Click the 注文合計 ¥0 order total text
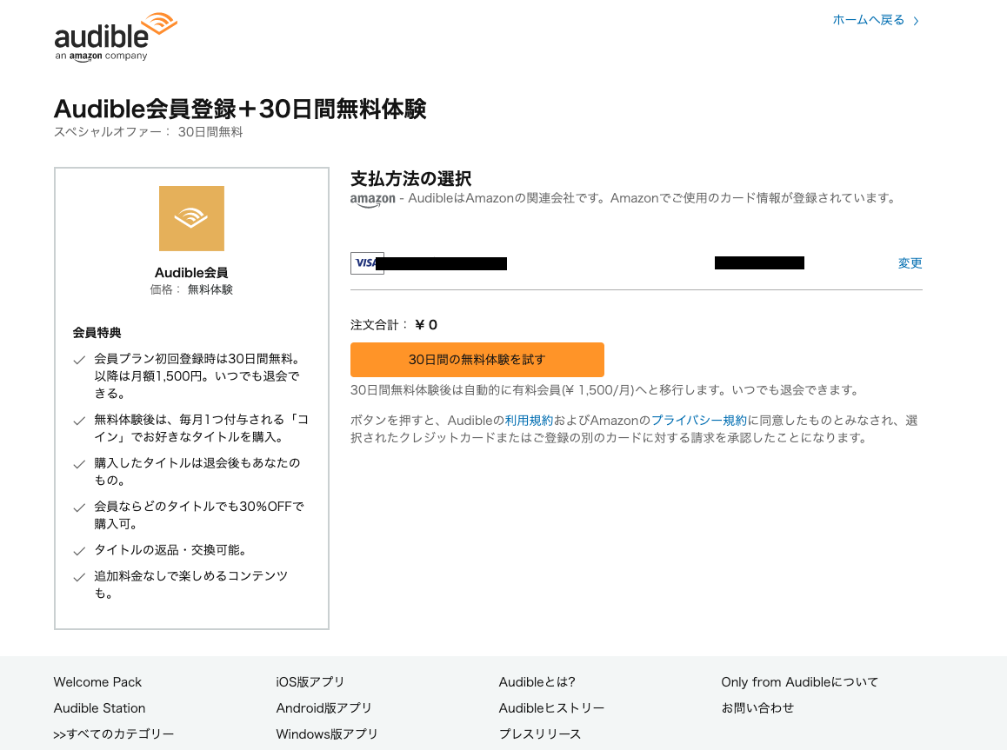The width and height of the screenshot is (1007, 750). click(x=394, y=325)
